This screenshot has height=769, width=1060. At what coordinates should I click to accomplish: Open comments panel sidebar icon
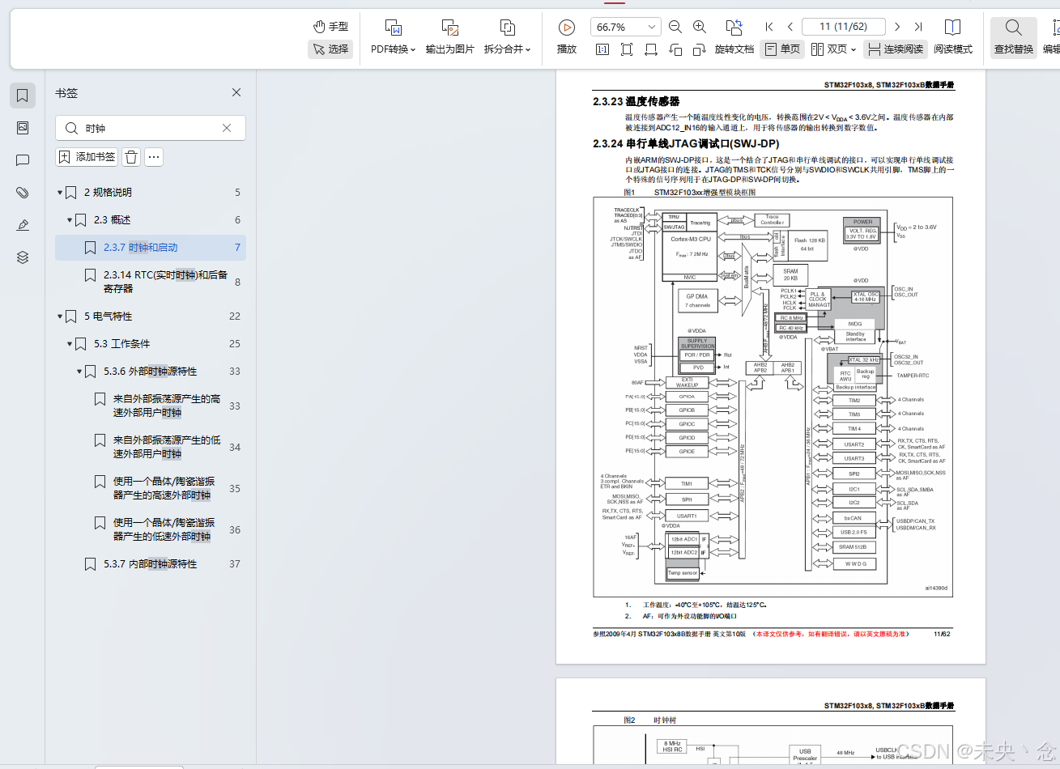[x=23, y=160]
